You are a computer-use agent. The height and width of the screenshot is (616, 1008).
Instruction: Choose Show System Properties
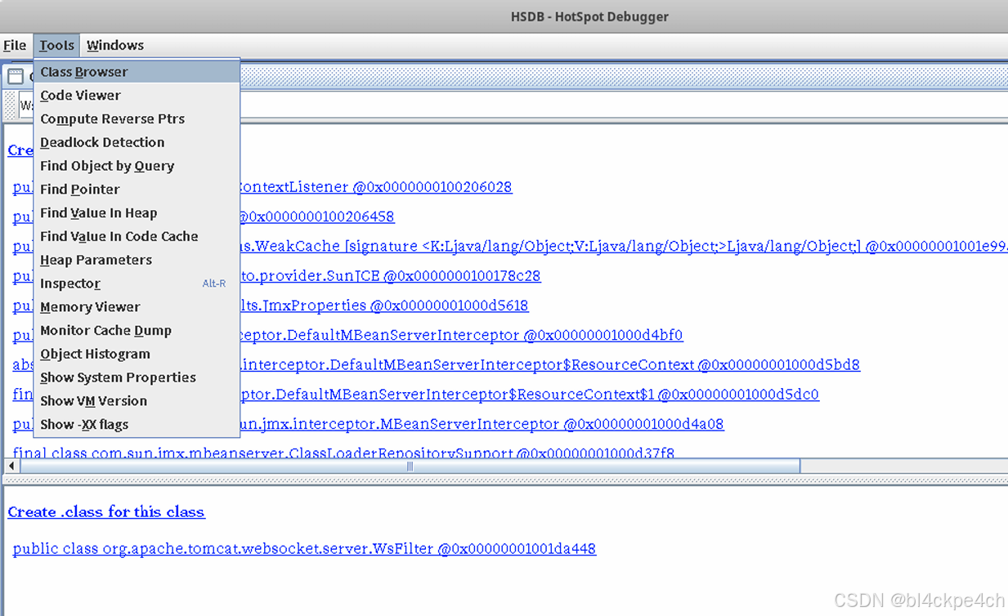pos(137,377)
